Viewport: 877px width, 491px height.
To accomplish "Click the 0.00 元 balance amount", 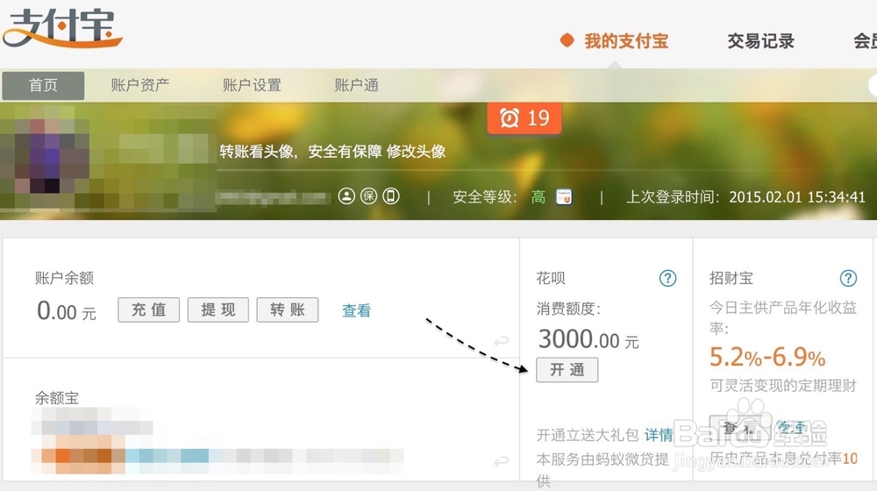I will [x=67, y=311].
